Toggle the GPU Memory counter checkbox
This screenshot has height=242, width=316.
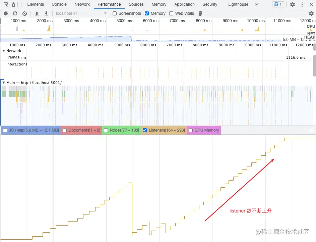[x=190, y=130]
